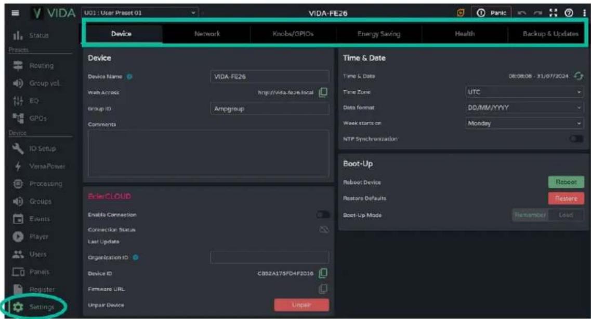Switch to Backup & Updates tab
The image size is (591, 319).
549,34
